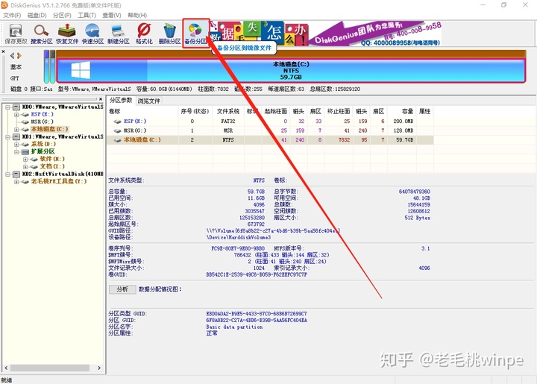The height and width of the screenshot is (384, 537).
Task: Go to the next disk arrow
Action: click(x=19, y=55)
